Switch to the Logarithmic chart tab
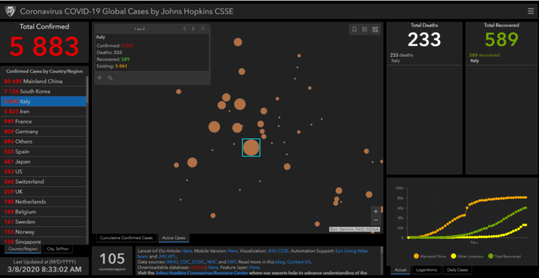The image size is (539, 278). pyautogui.click(x=426, y=270)
